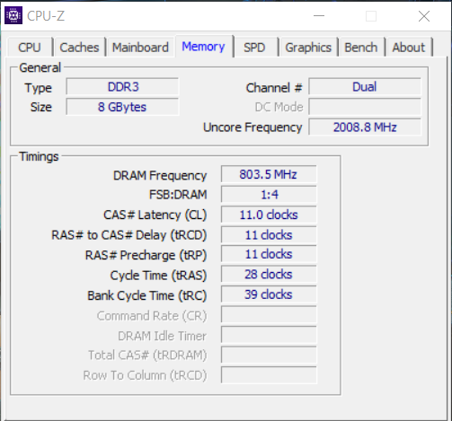Open the Graphics tab
The height and width of the screenshot is (421, 452).
pos(308,48)
